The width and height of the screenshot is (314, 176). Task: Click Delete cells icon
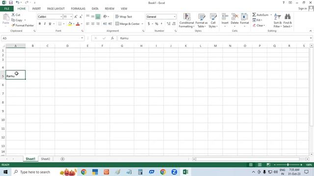click(235, 17)
